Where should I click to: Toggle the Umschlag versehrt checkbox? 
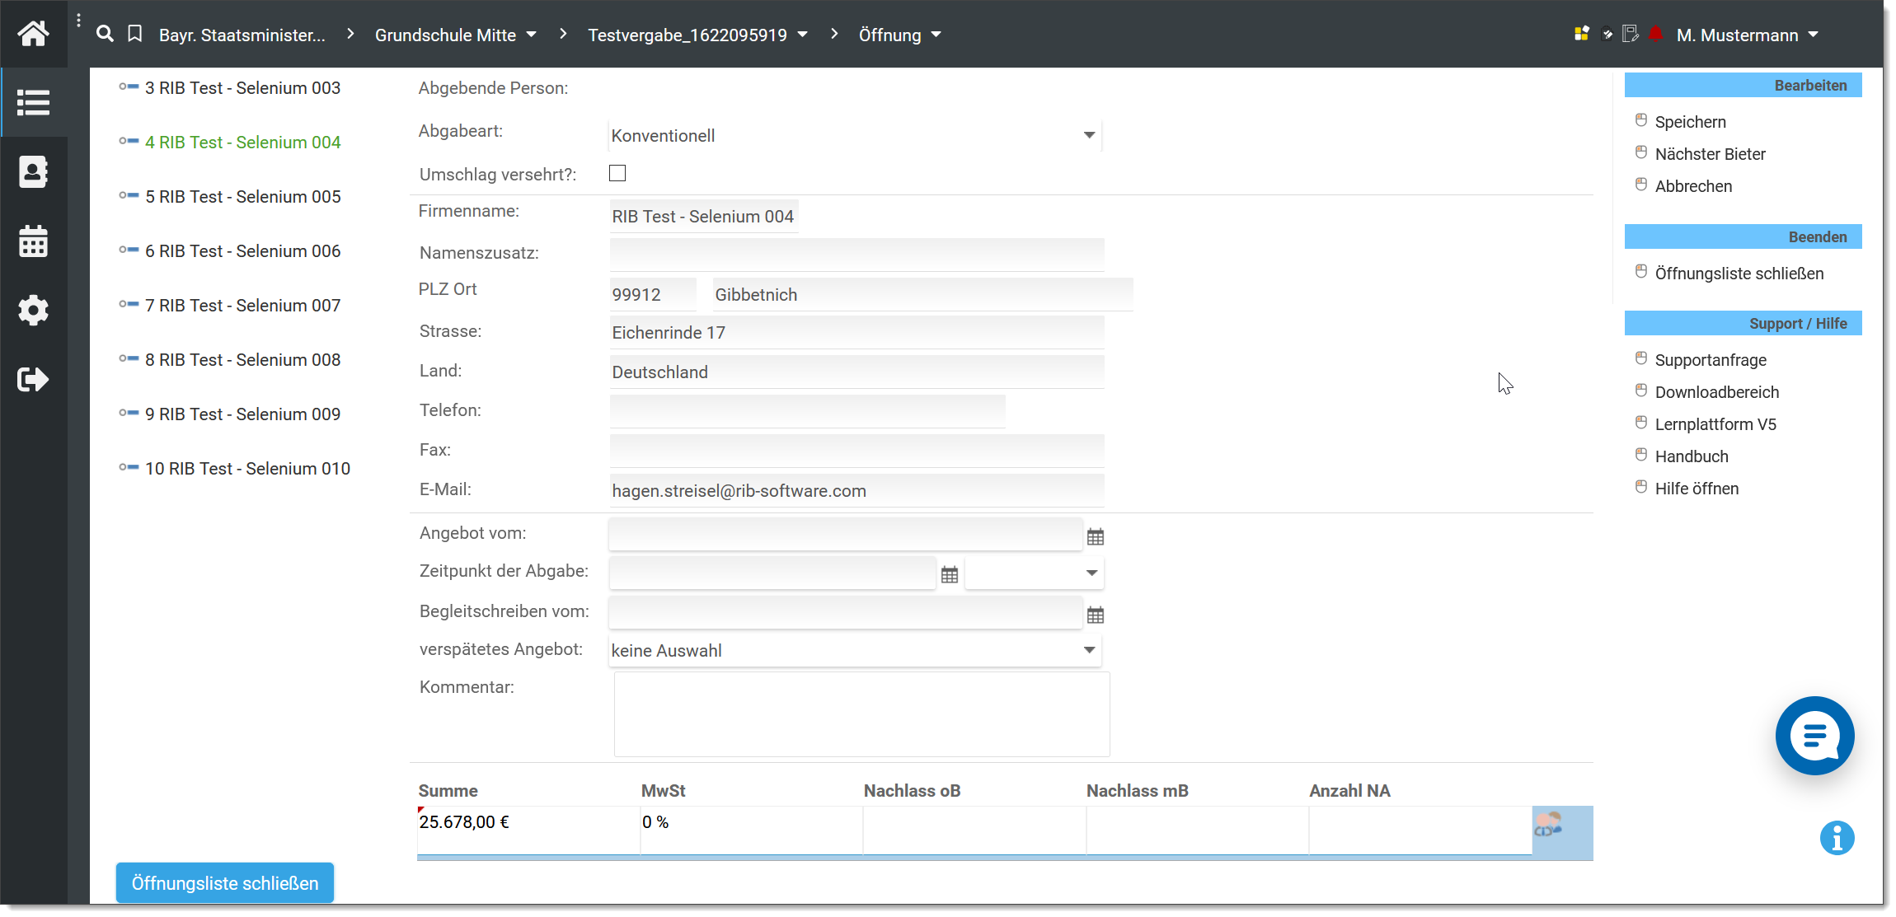617,173
